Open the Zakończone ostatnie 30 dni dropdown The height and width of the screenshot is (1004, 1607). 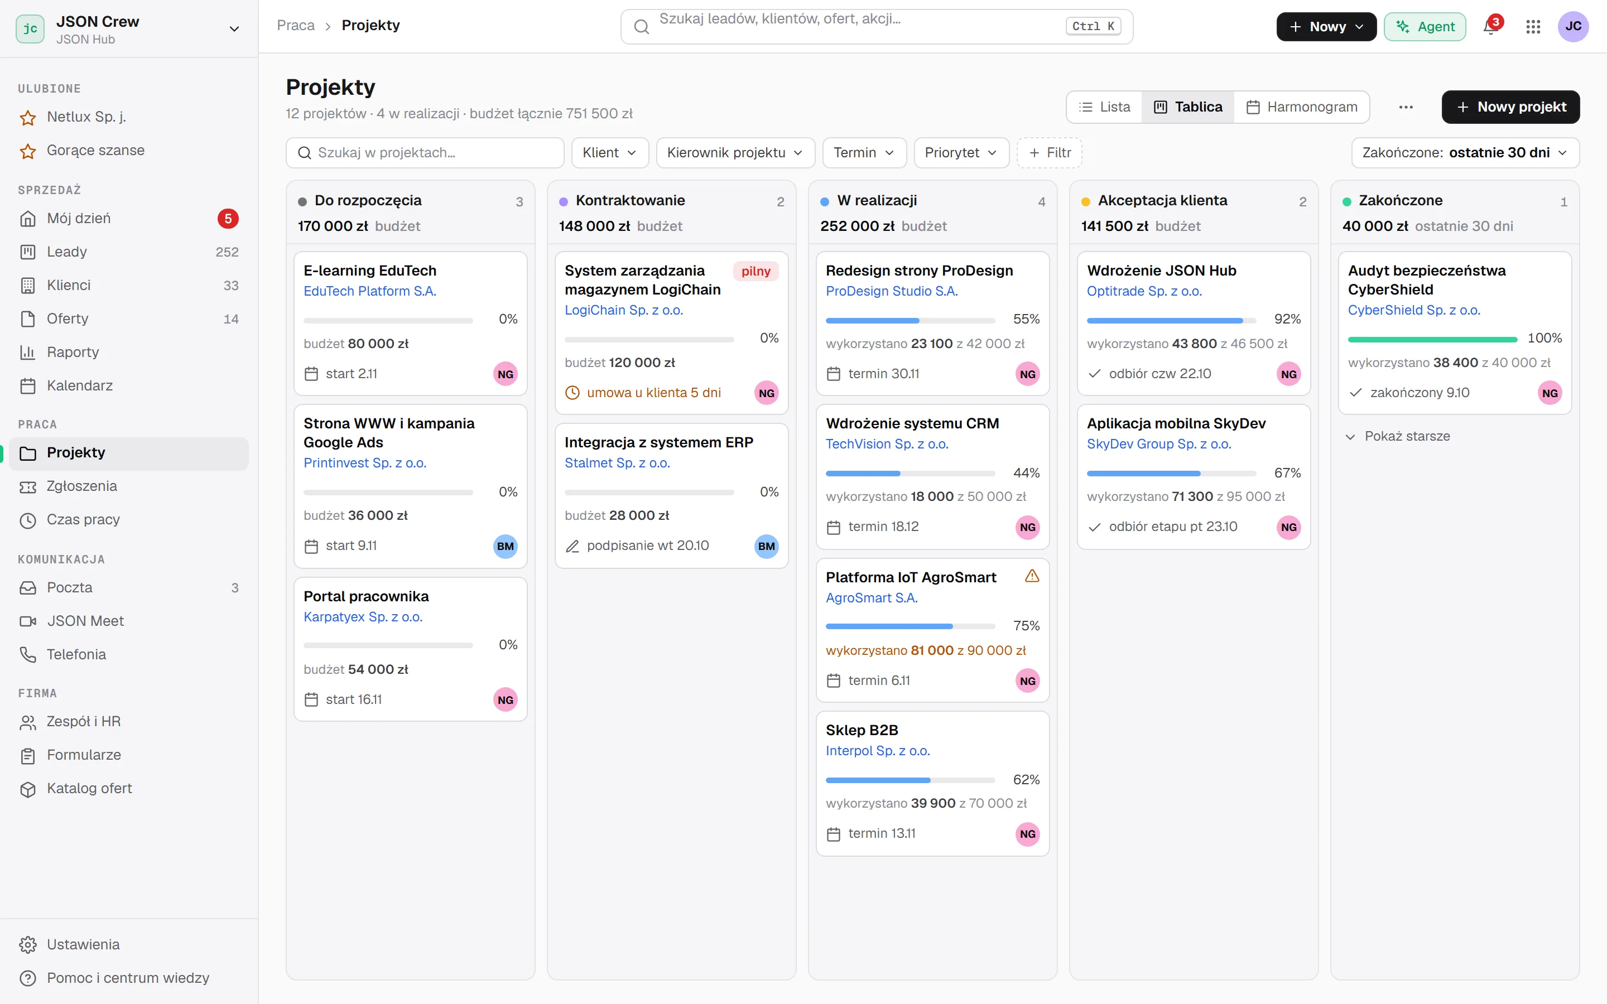(1465, 153)
